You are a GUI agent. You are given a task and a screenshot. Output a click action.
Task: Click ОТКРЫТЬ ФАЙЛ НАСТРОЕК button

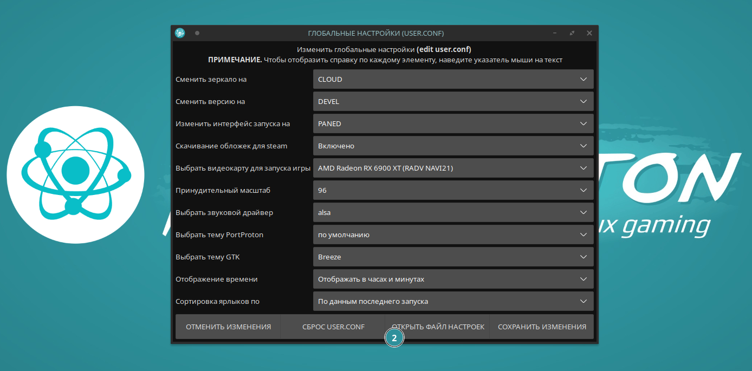tap(438, 327)
